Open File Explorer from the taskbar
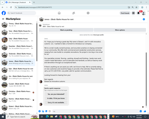 click(x=52, y=117)
